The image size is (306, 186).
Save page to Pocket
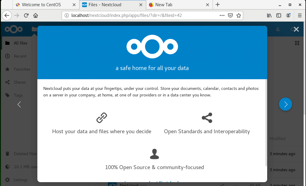pyautogui.click(x=230, y=15)
